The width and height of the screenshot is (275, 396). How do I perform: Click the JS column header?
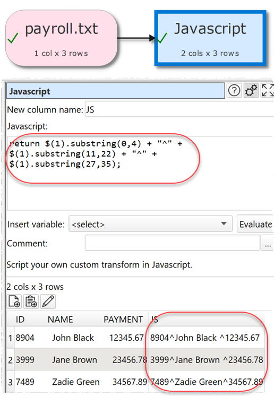[207, 319]
